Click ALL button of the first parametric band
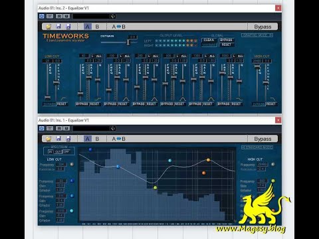This screenshot has height=239, width=319. [x=98, y=56]
